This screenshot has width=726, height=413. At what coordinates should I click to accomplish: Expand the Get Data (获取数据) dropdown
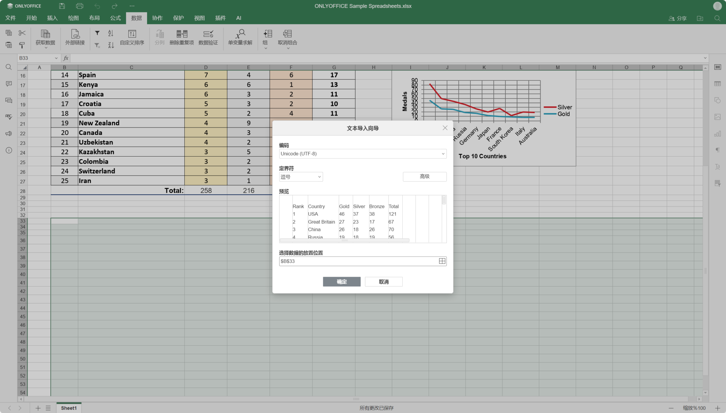click(45, 47)
